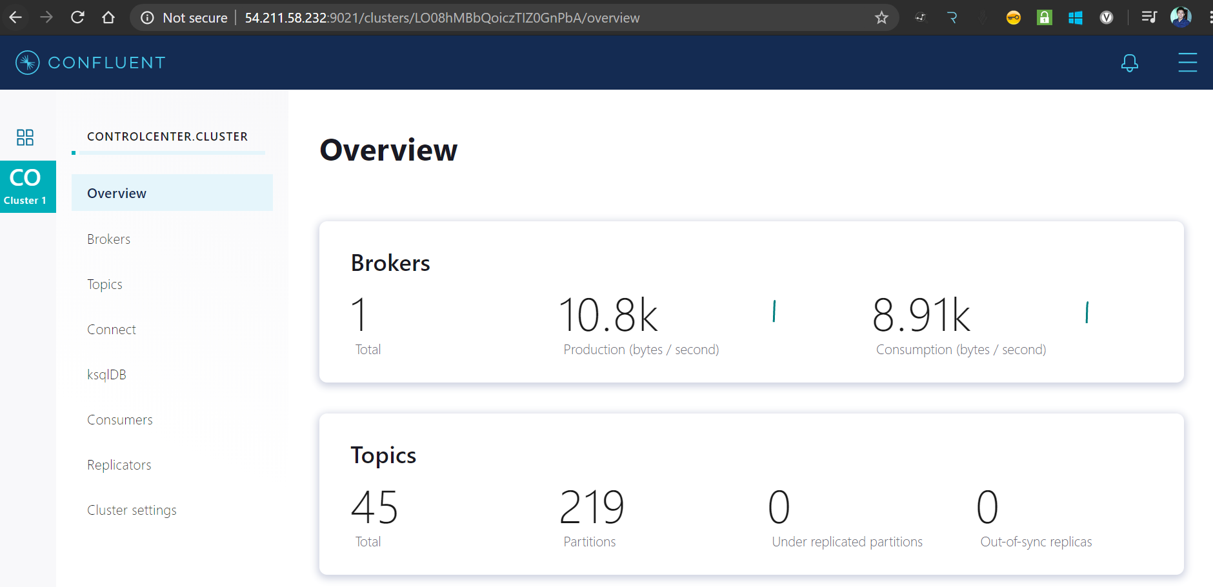Click the Topics card heading
1213x587 pixels.
pos(383,455)
